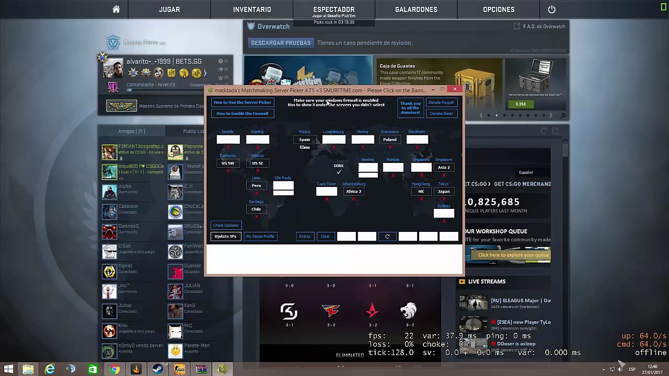This screenshot has width=669, height=376.
Task: Click How to Enable the Firewall
Action: point(242,113)
